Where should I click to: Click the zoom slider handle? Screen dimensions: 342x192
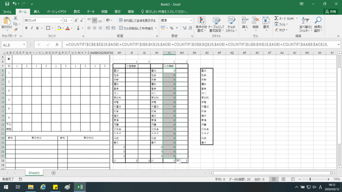point(310,179)
